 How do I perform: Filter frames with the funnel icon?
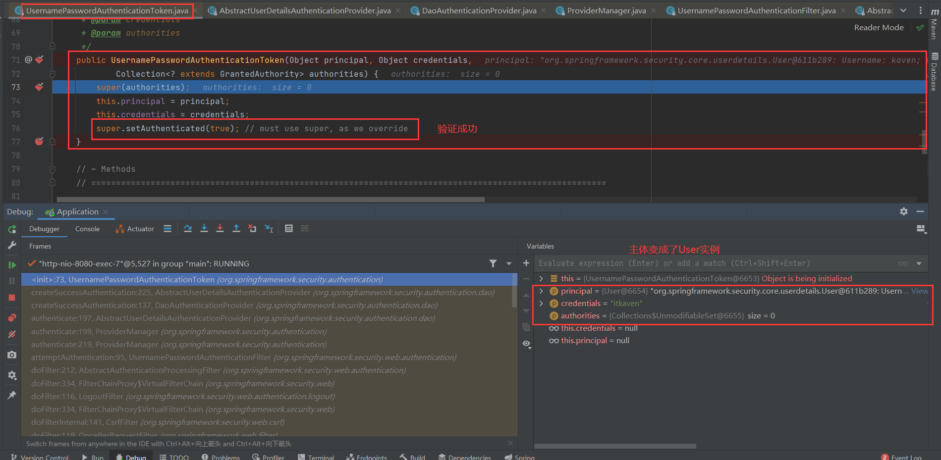pos(493,263)
